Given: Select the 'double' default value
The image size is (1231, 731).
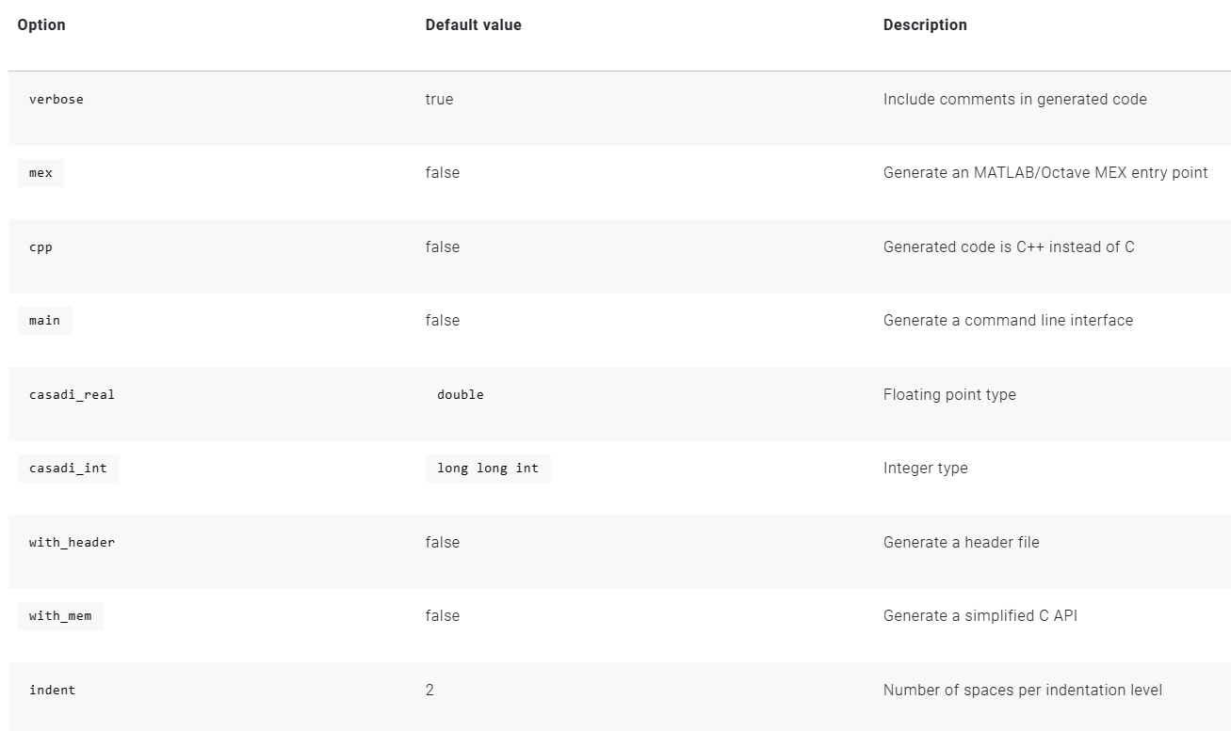Looking at the screenshot, I should tap(460, 395).
